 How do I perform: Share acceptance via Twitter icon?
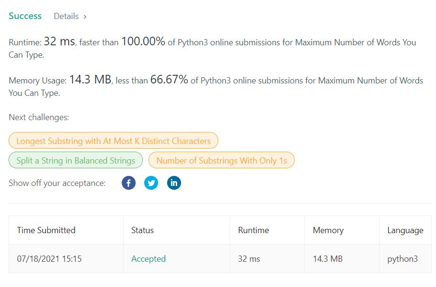pyautogui.click(x=151, y=183)
